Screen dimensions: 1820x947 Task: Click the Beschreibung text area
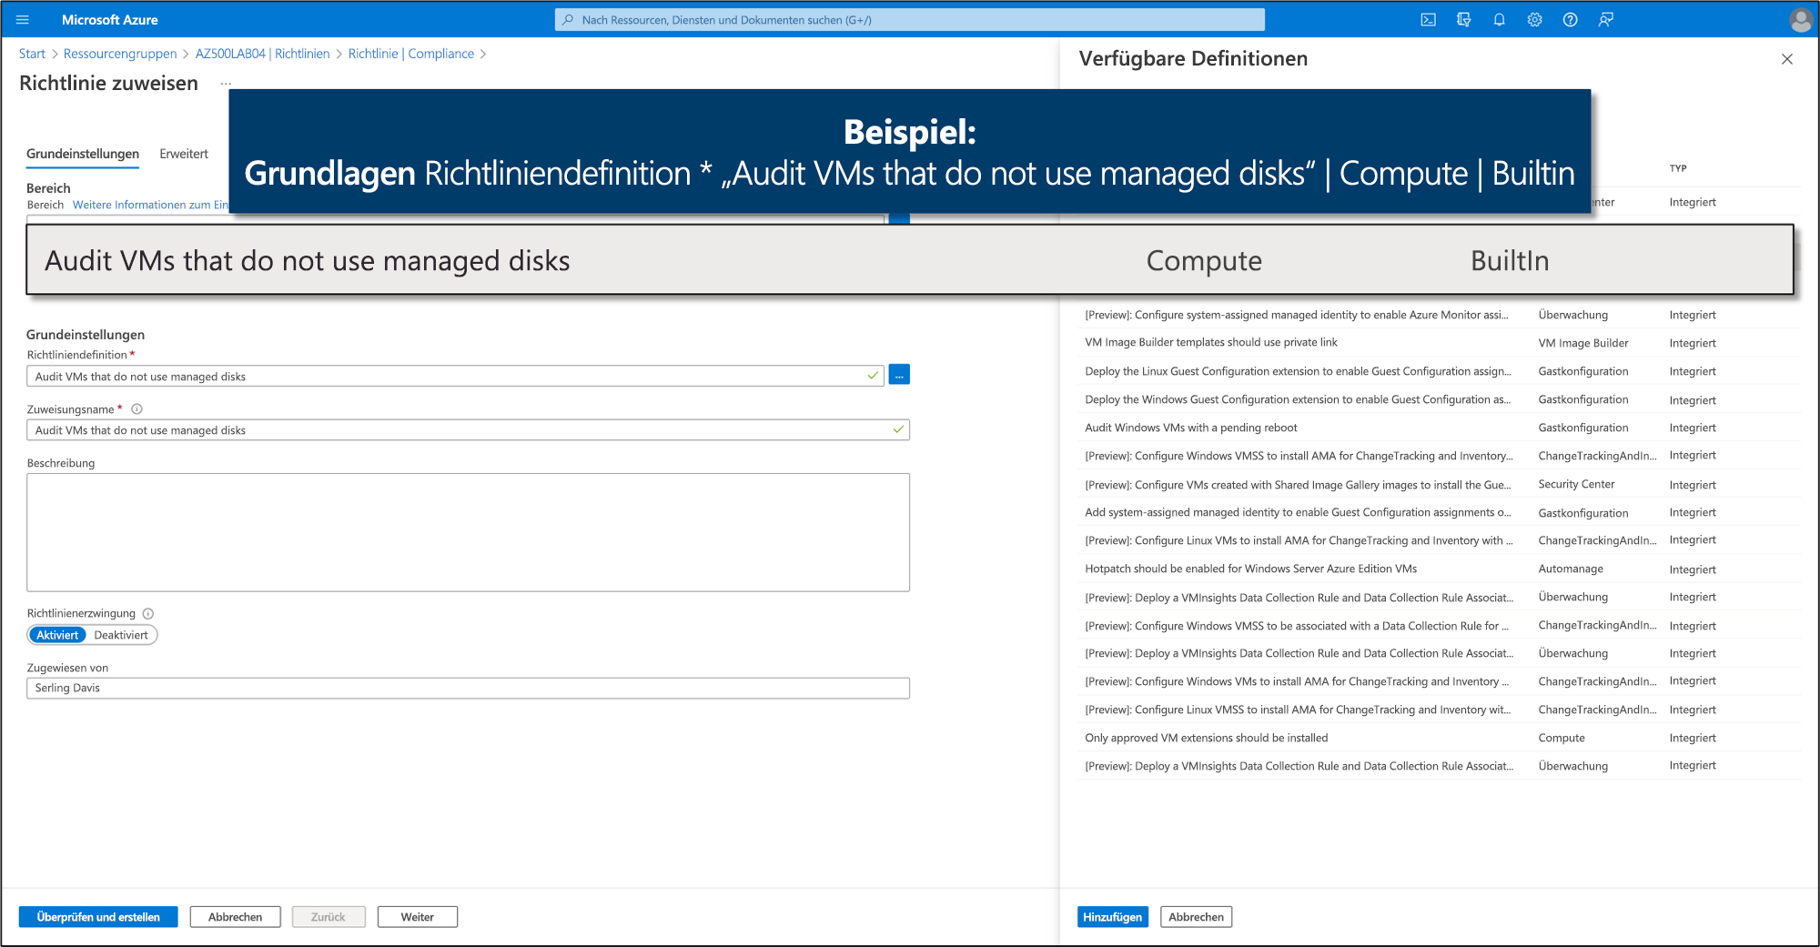pos(468,532)
